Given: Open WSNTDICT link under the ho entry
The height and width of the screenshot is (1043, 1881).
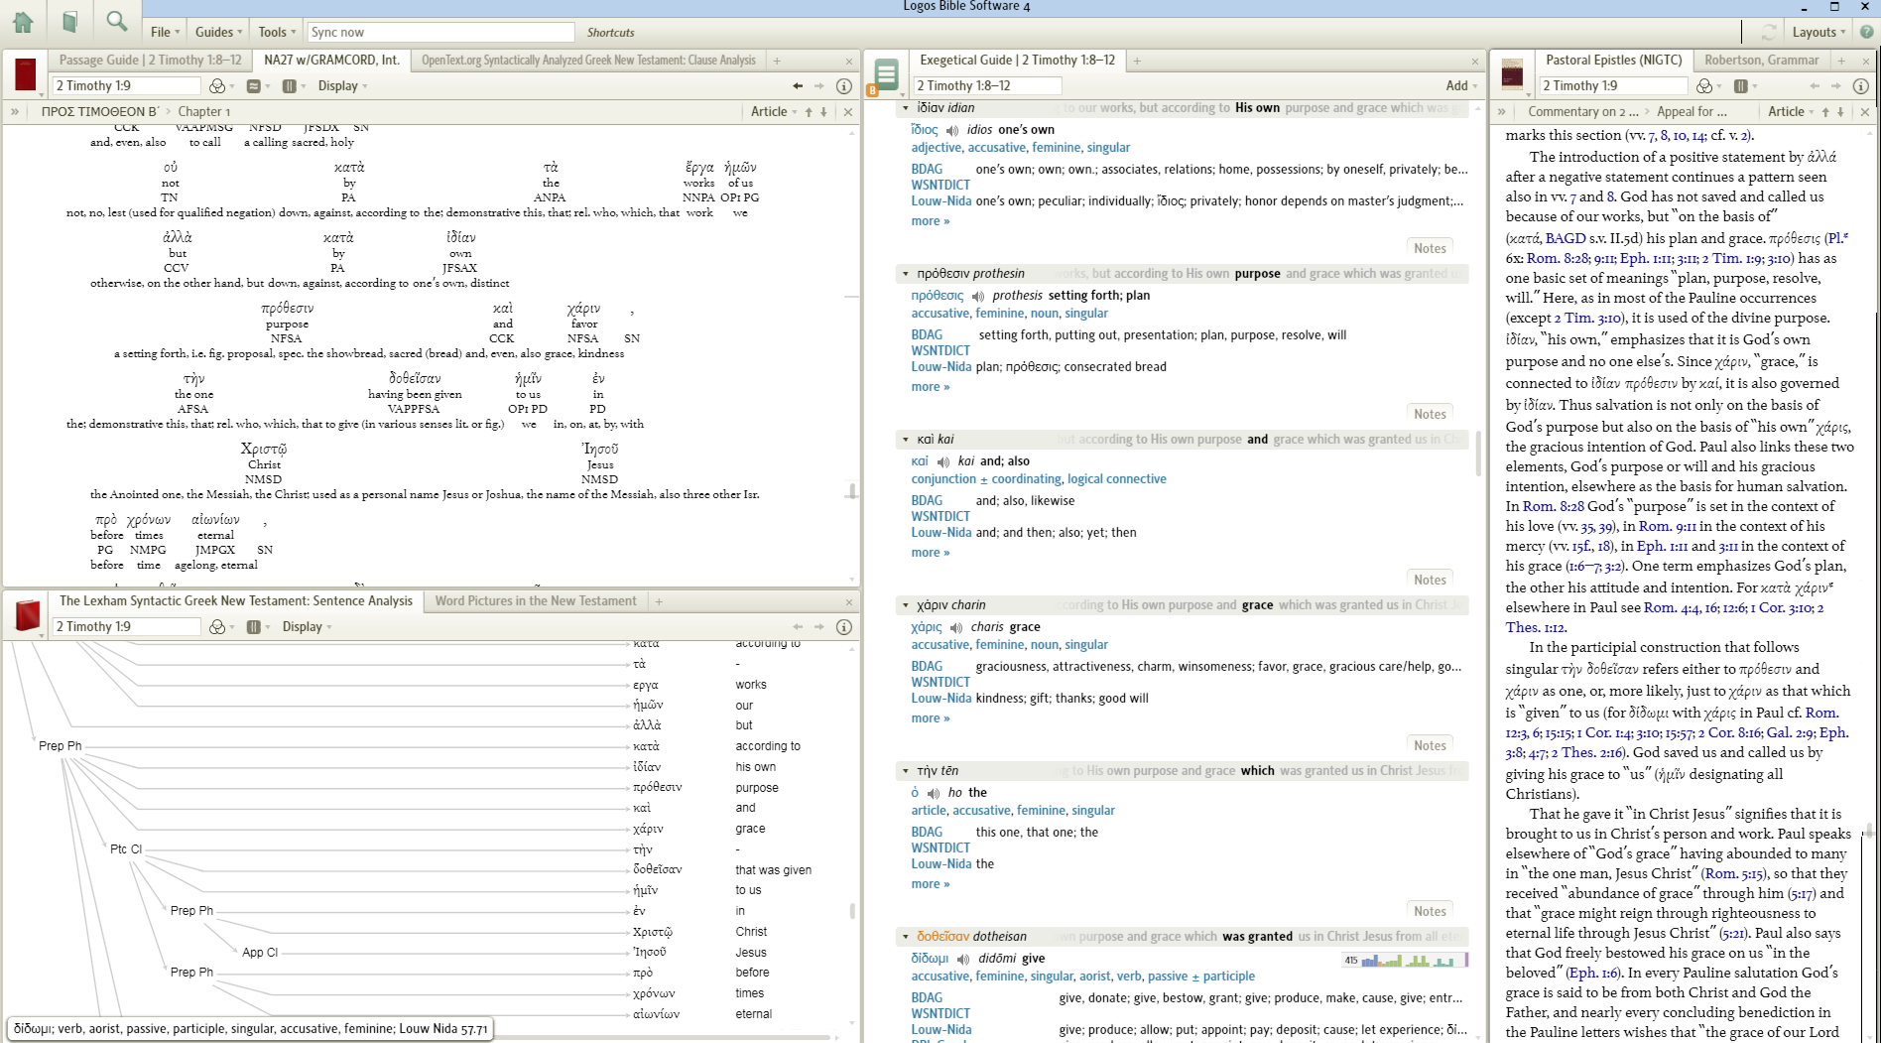Looking at the screenshot, I should pos(940,848).
